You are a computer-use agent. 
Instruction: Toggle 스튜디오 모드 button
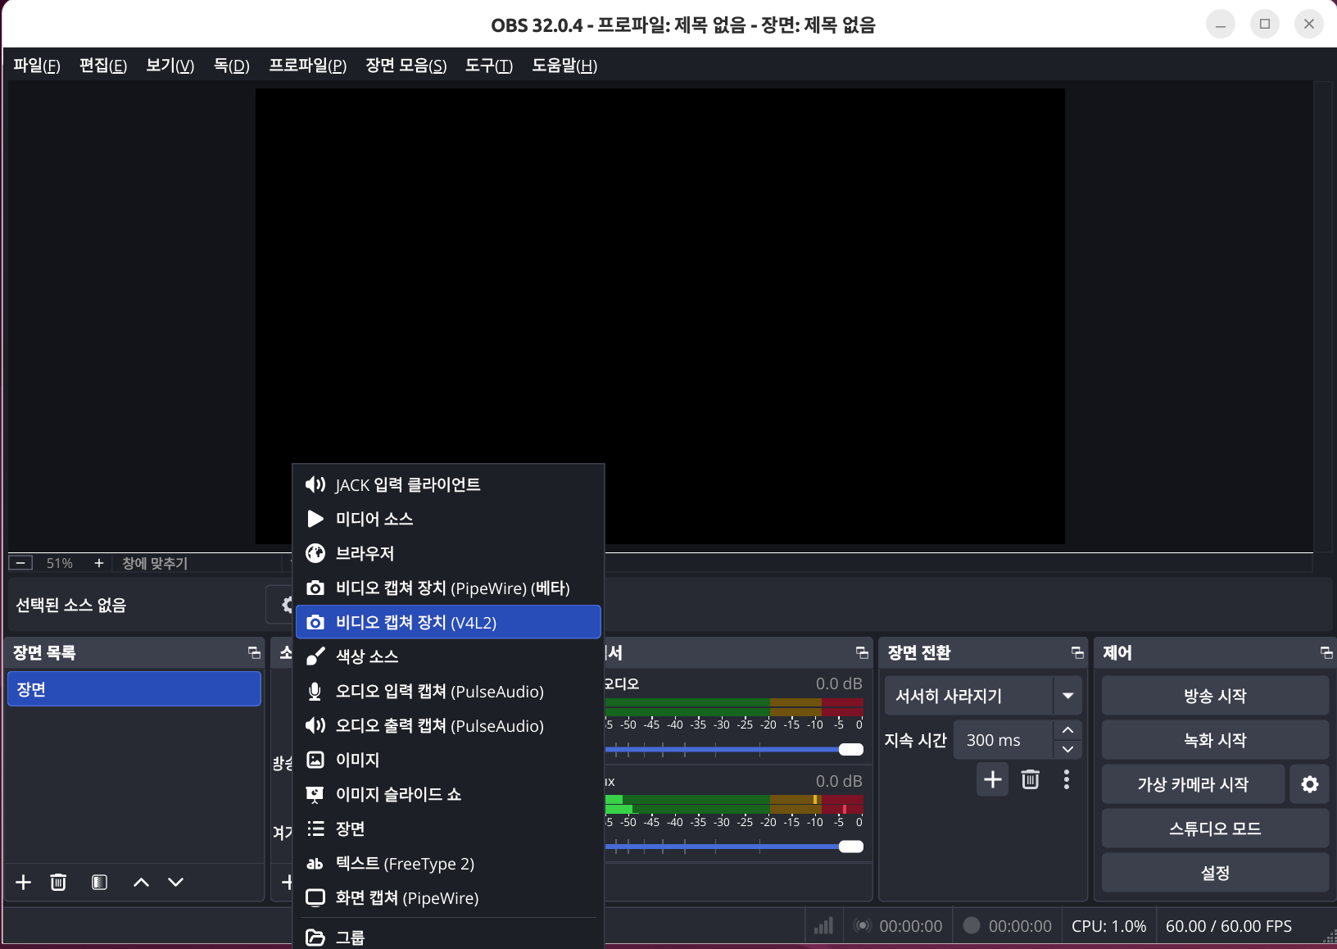(x=1215, y=829)
